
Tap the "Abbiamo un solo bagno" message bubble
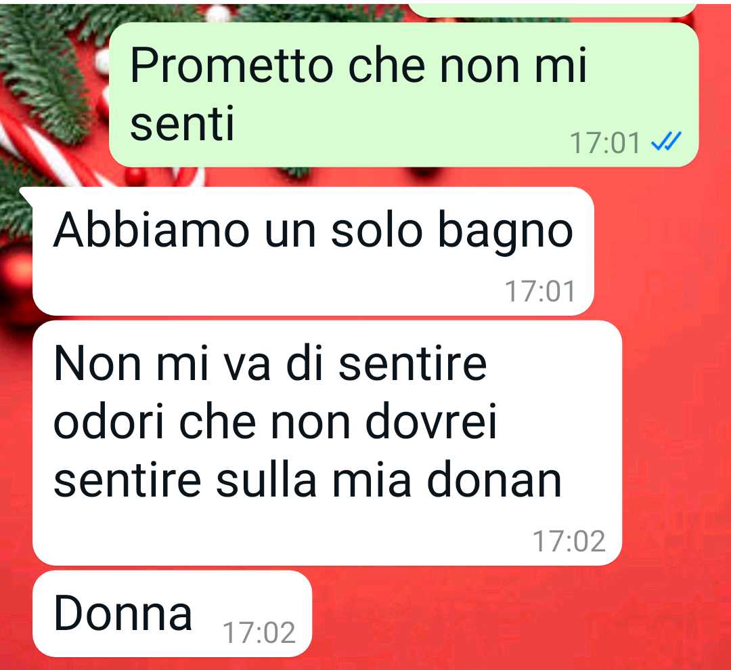[313, 251]
